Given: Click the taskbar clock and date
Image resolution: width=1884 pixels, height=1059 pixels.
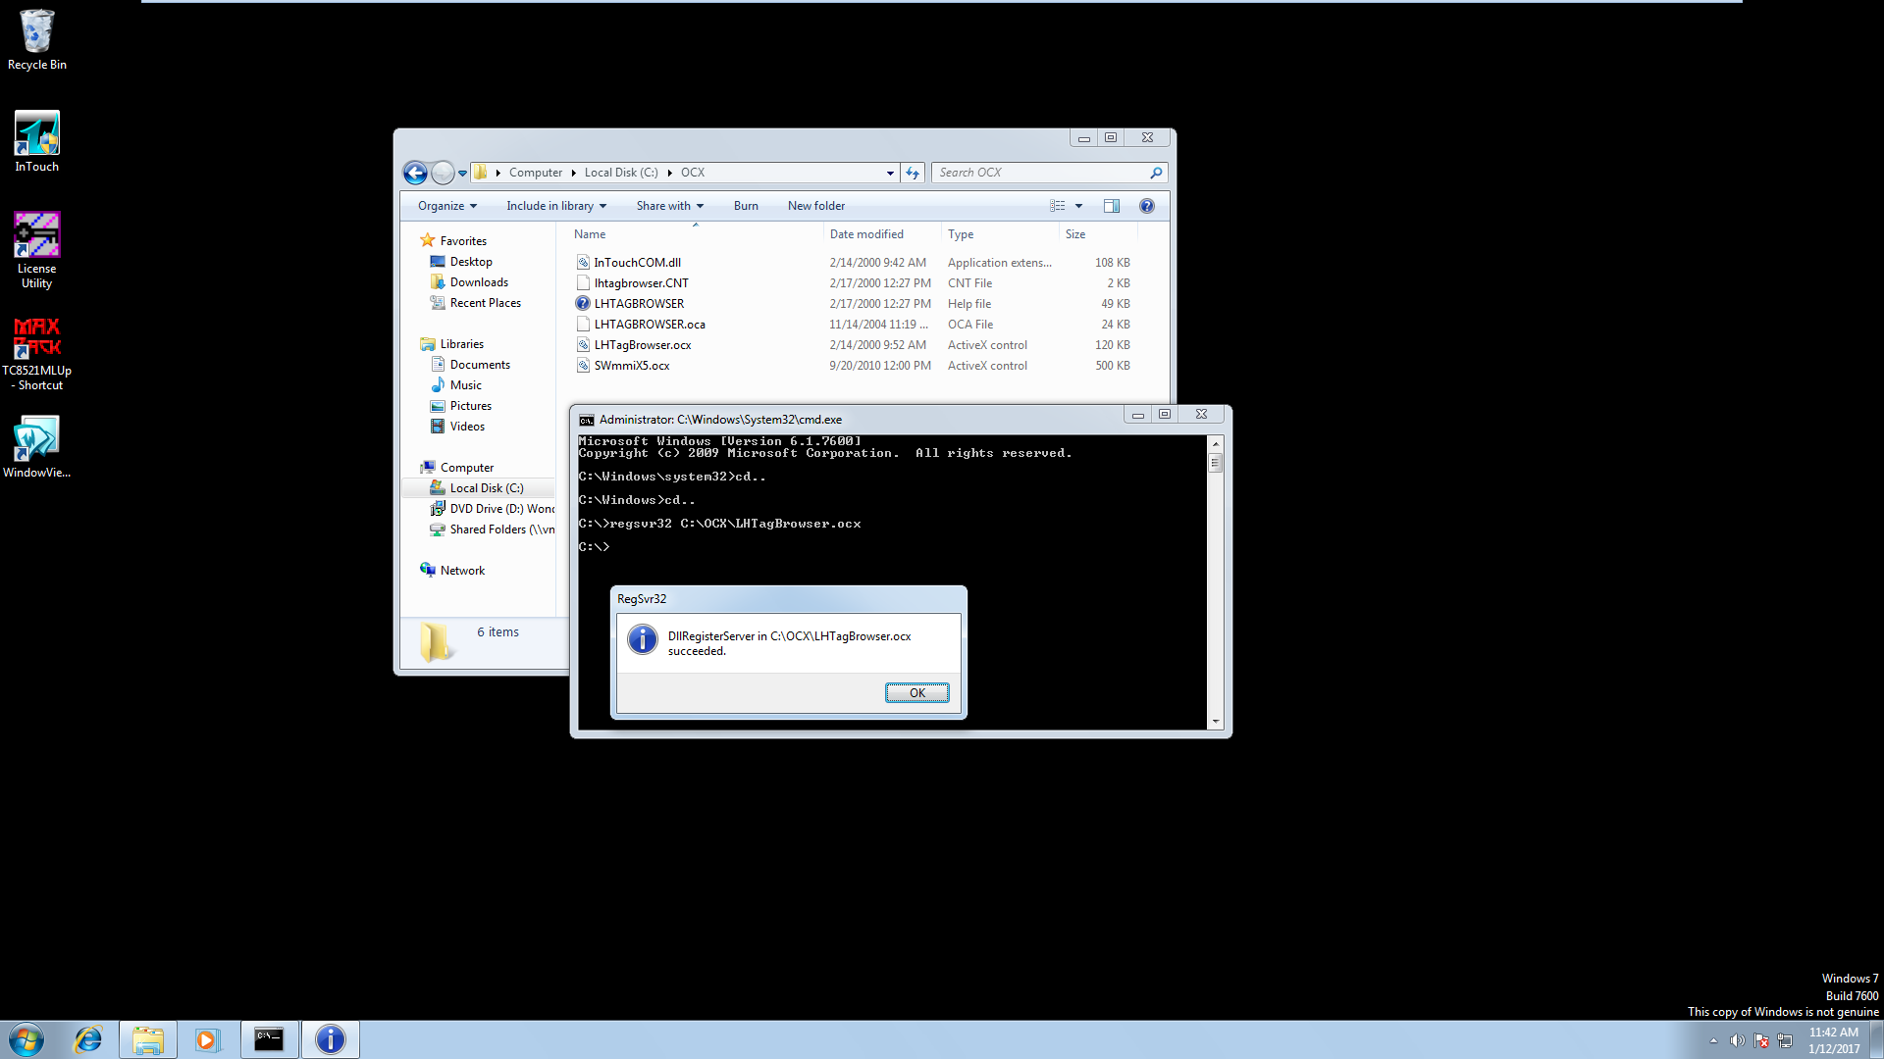Looking at the screenshot, I should (x=1833, y=1040).
